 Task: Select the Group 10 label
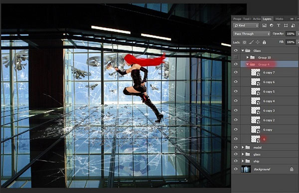(264, 57)
